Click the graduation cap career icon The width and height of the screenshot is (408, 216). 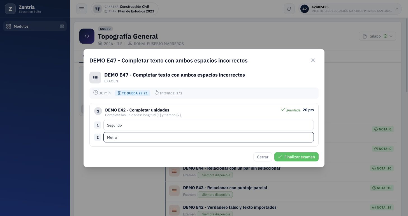tap(98, 9)
